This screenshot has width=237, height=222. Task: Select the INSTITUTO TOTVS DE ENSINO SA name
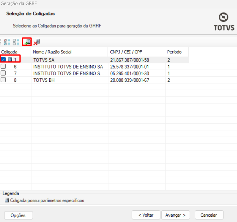tap(68, 67)
